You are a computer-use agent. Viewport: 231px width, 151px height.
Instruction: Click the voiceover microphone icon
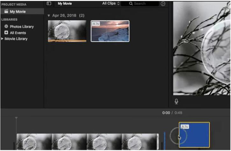(x=176, y=101)
